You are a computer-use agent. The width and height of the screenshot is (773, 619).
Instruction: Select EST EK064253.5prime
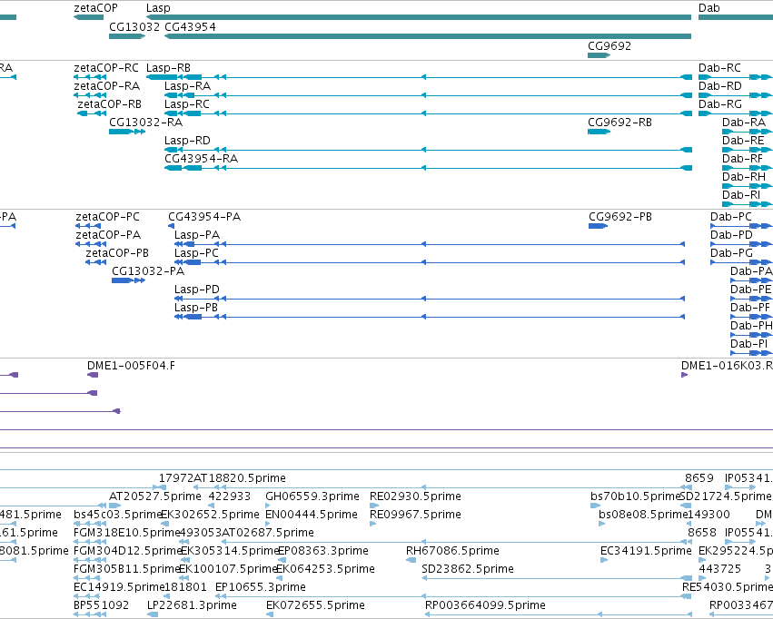pos(325,569)
